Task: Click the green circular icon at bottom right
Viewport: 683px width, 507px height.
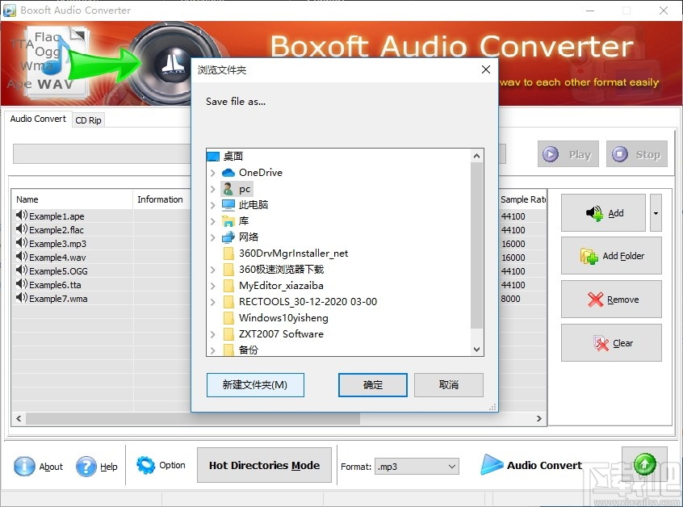Action: click(644, 464)
